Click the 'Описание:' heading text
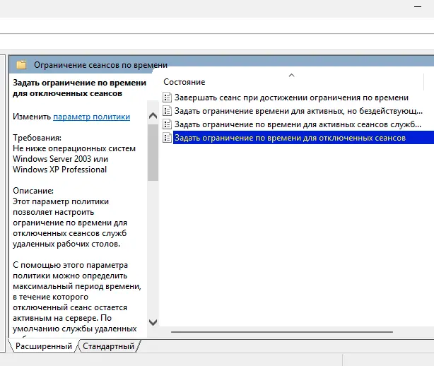The width and height of the screenshot is (434, 366). [33, 191]
